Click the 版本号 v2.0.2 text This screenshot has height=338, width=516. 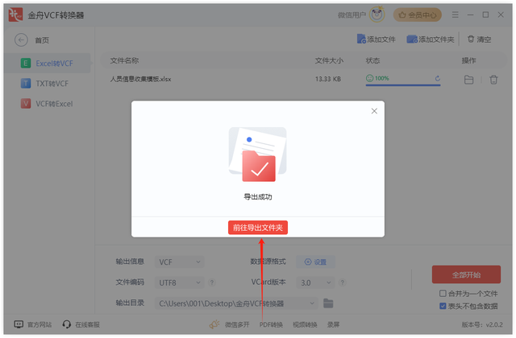(x=482, y=324)
